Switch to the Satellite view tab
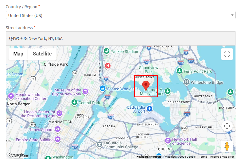The width and height of the screenshot is (242, 163). coord(42,54)
